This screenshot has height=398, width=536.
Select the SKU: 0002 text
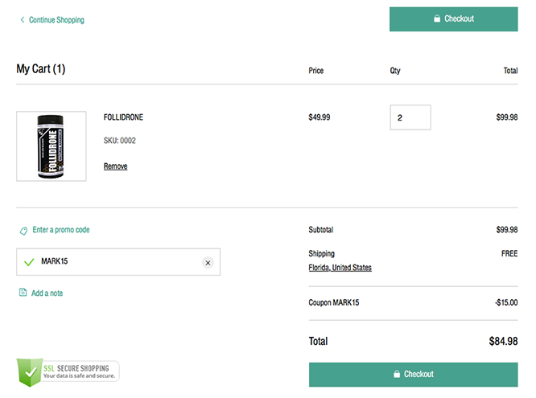pyautogui.click(x=120, y=141)
